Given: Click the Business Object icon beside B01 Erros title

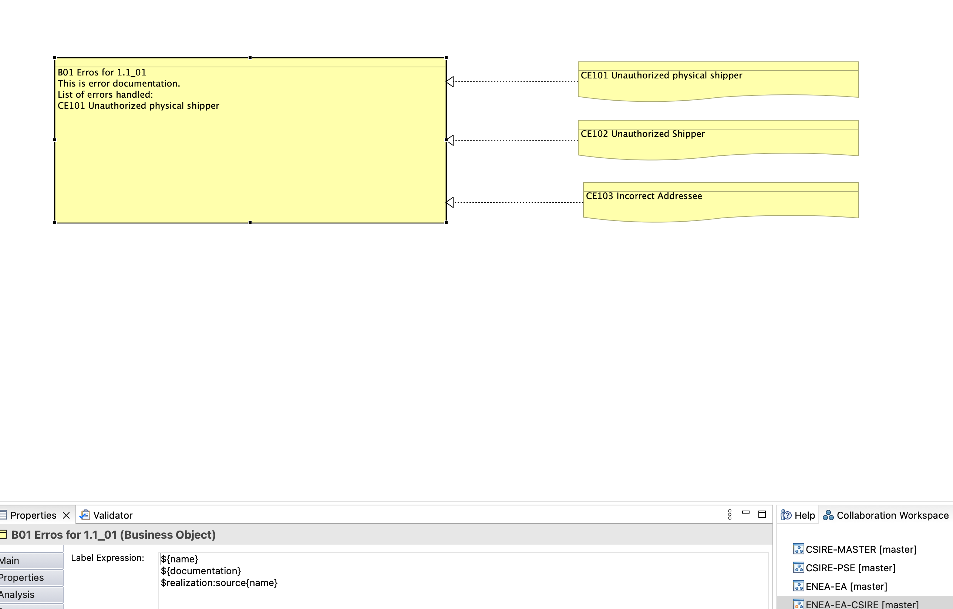Looking at the screenshot, I should coord(3,534).
